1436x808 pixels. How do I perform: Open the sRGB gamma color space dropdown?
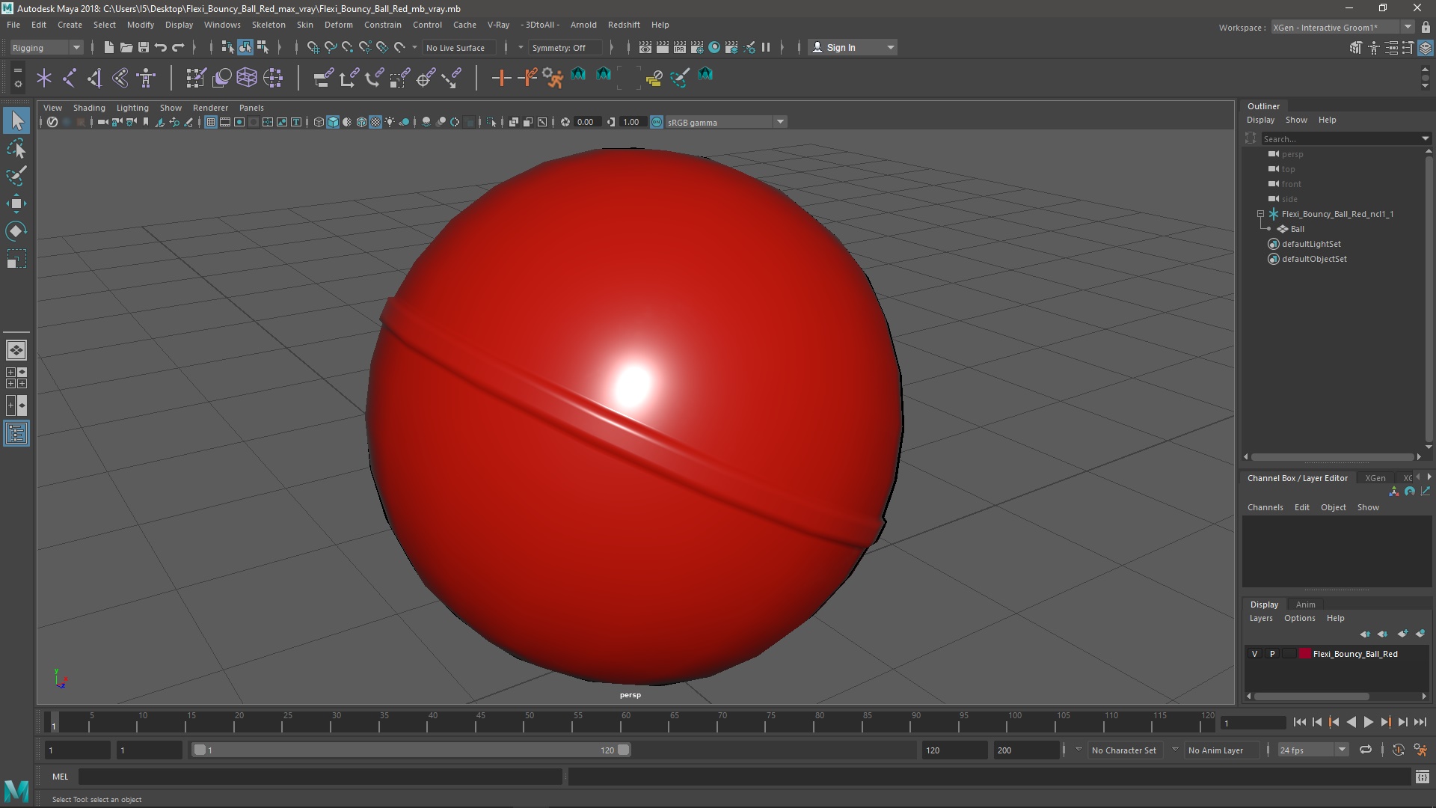[x=725, y=122]
